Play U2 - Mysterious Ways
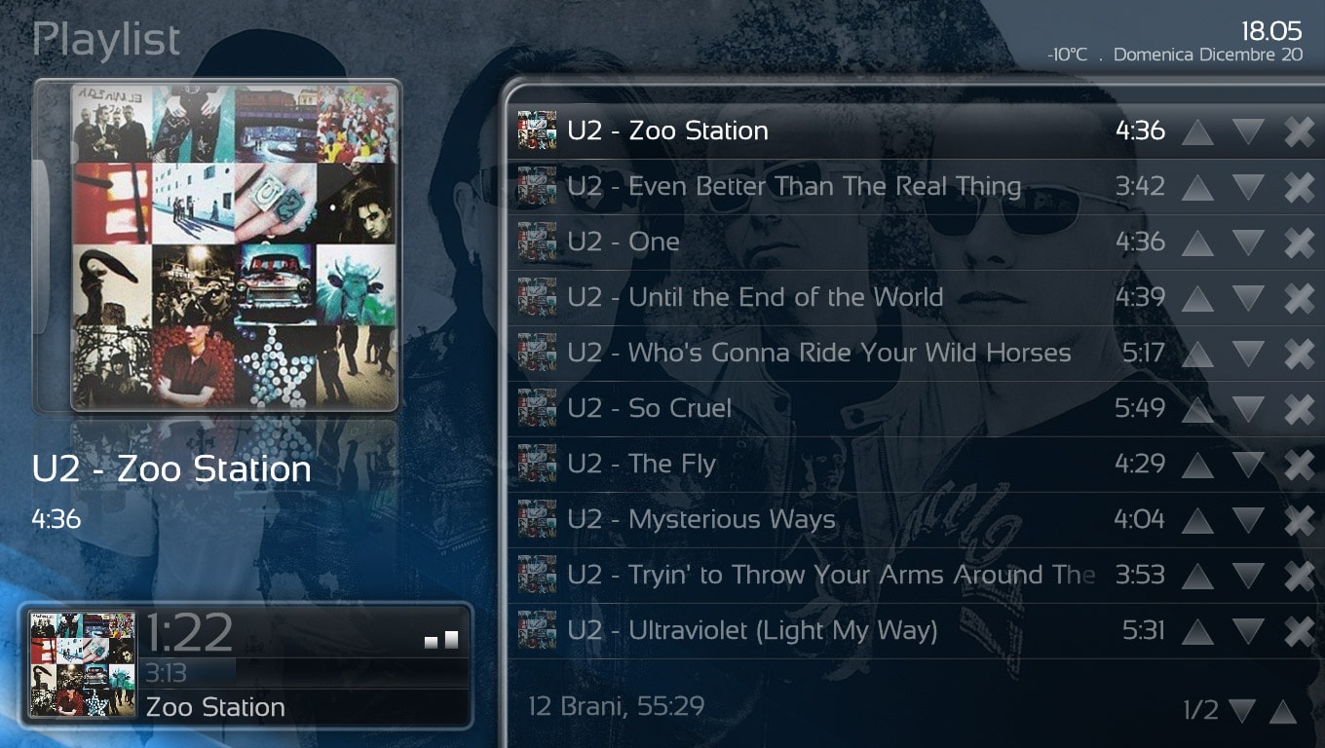This screenshot has width=1325, height=748. click(701, 519)
